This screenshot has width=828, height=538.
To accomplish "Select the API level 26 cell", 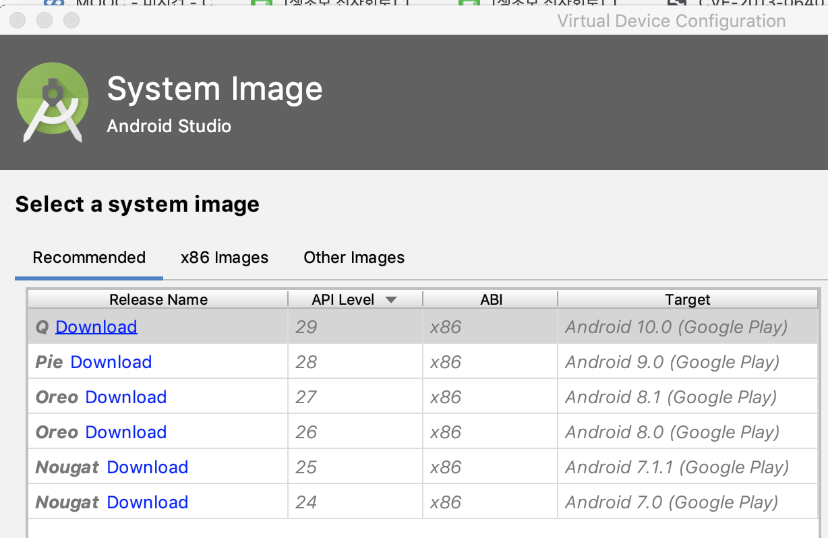I will [x=355, y=432].
